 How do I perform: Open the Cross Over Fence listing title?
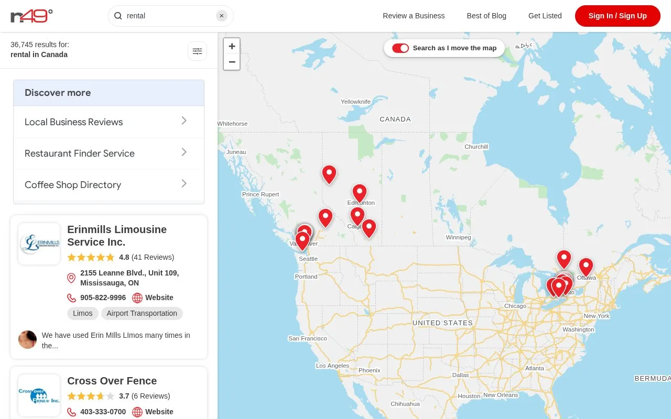pyautogui.click(x=112, y=381)
